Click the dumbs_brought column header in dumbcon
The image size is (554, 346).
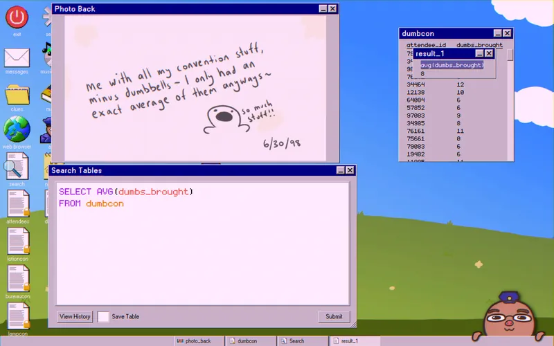coord(479,45)
